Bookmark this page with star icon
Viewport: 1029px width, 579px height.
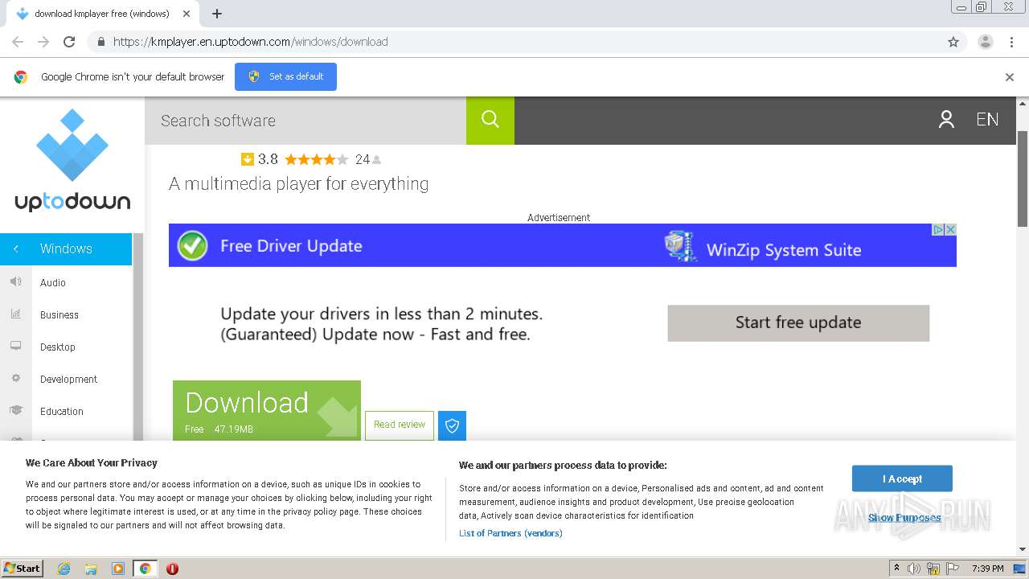[x=953, y=42]
